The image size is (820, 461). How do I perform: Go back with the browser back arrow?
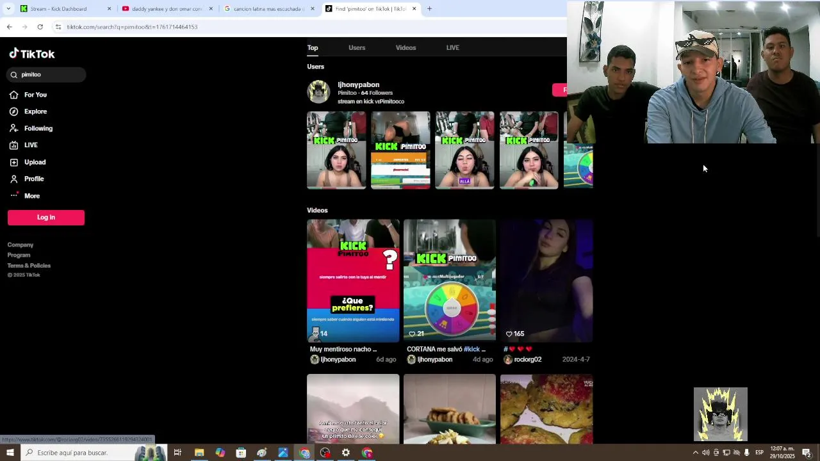(x=9, y=27)
